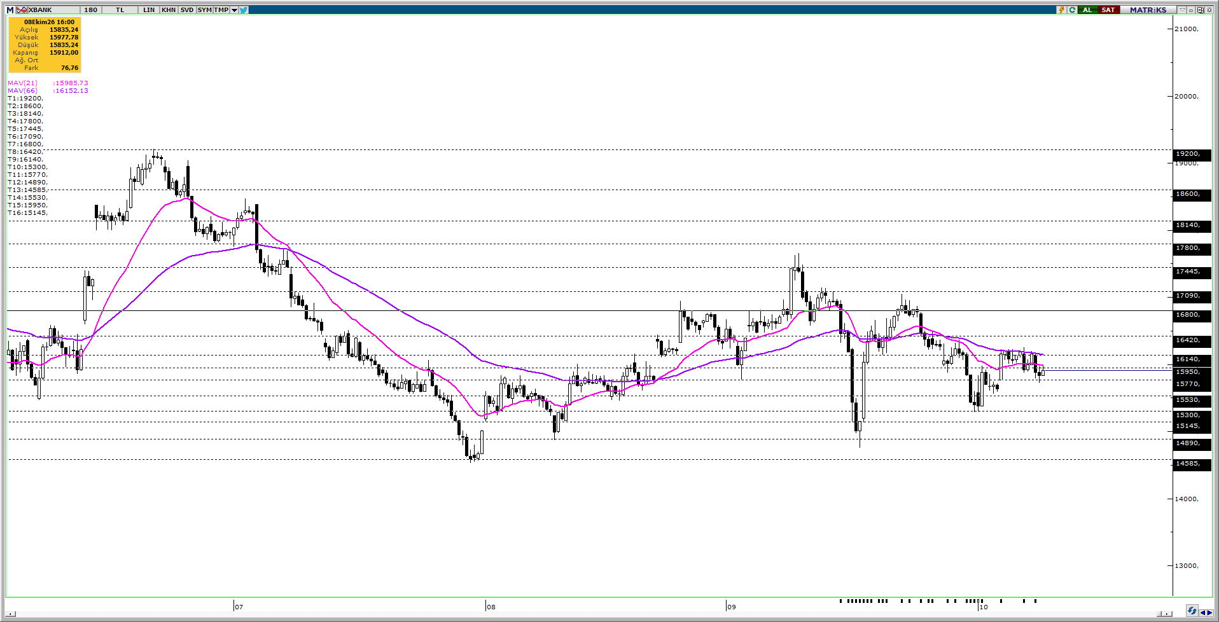Toggle the KHN option
The width and height of the screenshot is (1219, 622).
pos(169,10)
